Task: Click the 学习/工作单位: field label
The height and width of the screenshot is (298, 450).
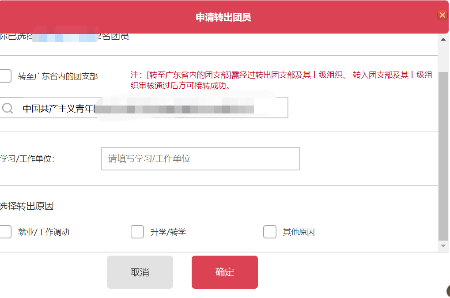Action: click(x=27, y=158)
